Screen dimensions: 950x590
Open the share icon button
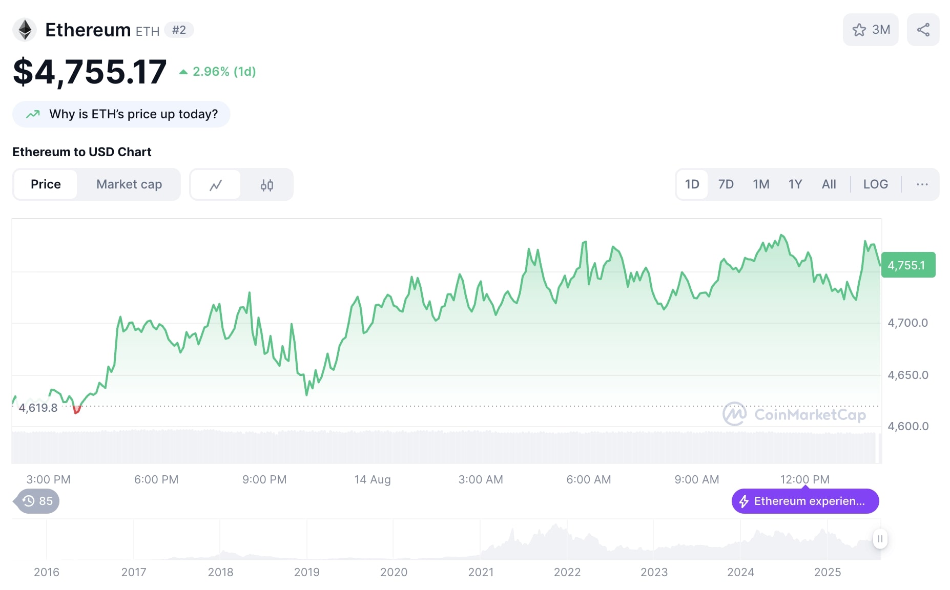[x=923, y=30]
